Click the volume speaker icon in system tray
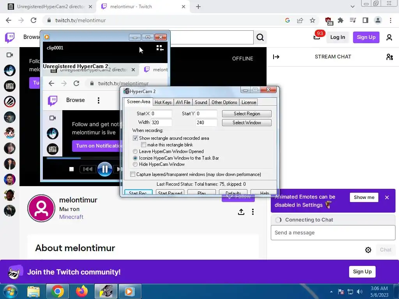This screenshot has height=299, width=399. (359, 292)
